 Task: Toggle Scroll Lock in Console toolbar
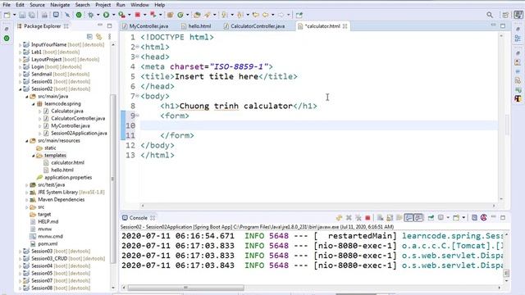click(x=390, y=218)
